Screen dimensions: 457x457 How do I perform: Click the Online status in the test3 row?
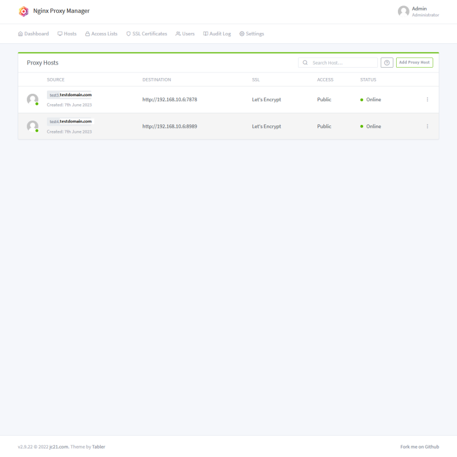tap(370, 100)
